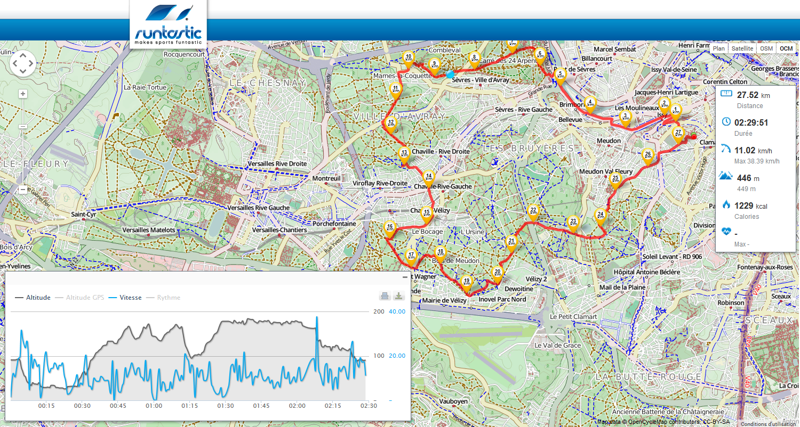Click the Runtastic logo

[x=168, y=24]
